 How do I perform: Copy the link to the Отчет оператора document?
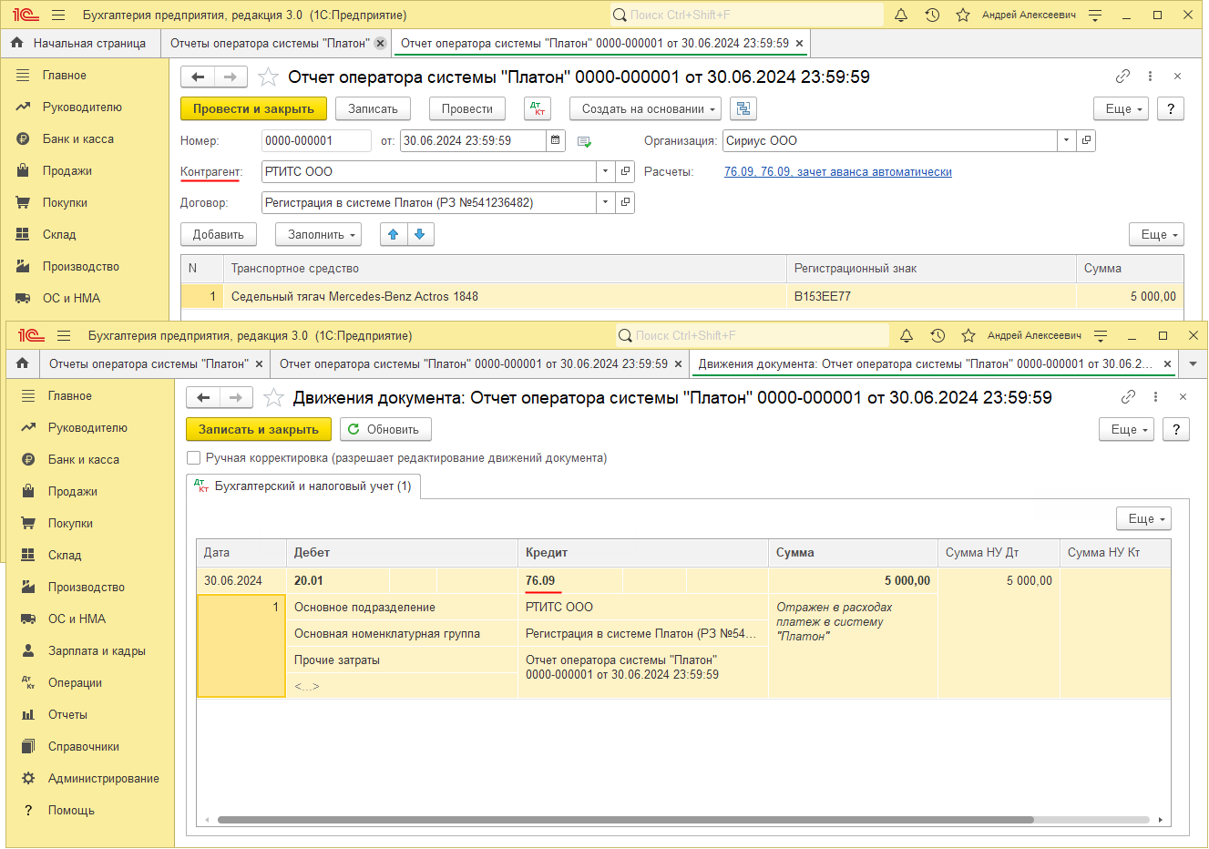tap(1122, 77)
